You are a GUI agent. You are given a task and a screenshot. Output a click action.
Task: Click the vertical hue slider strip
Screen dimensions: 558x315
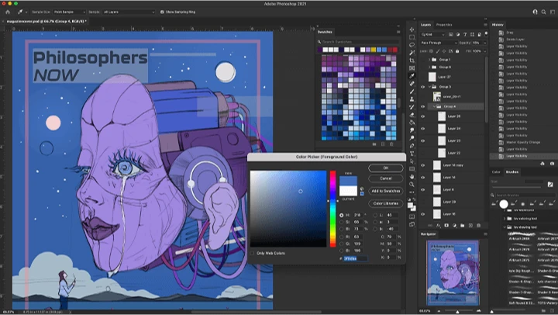pos(332,209)
